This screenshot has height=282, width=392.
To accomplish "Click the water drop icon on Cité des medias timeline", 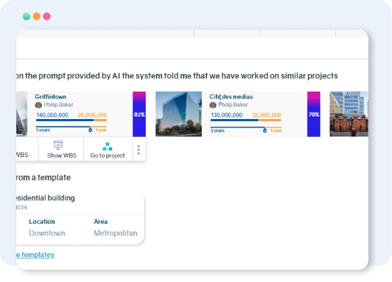I will pyautogui.click(x=265, y=130).
